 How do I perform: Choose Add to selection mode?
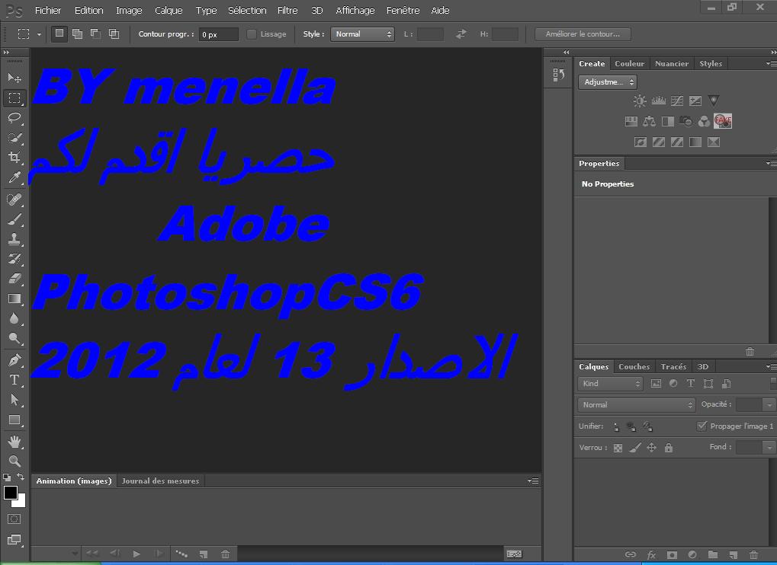77,34
